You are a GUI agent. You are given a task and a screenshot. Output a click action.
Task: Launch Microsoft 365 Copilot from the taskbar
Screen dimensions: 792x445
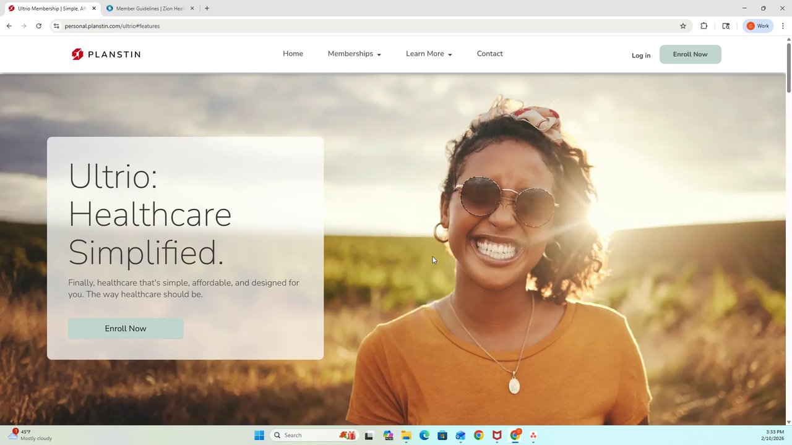388,435
